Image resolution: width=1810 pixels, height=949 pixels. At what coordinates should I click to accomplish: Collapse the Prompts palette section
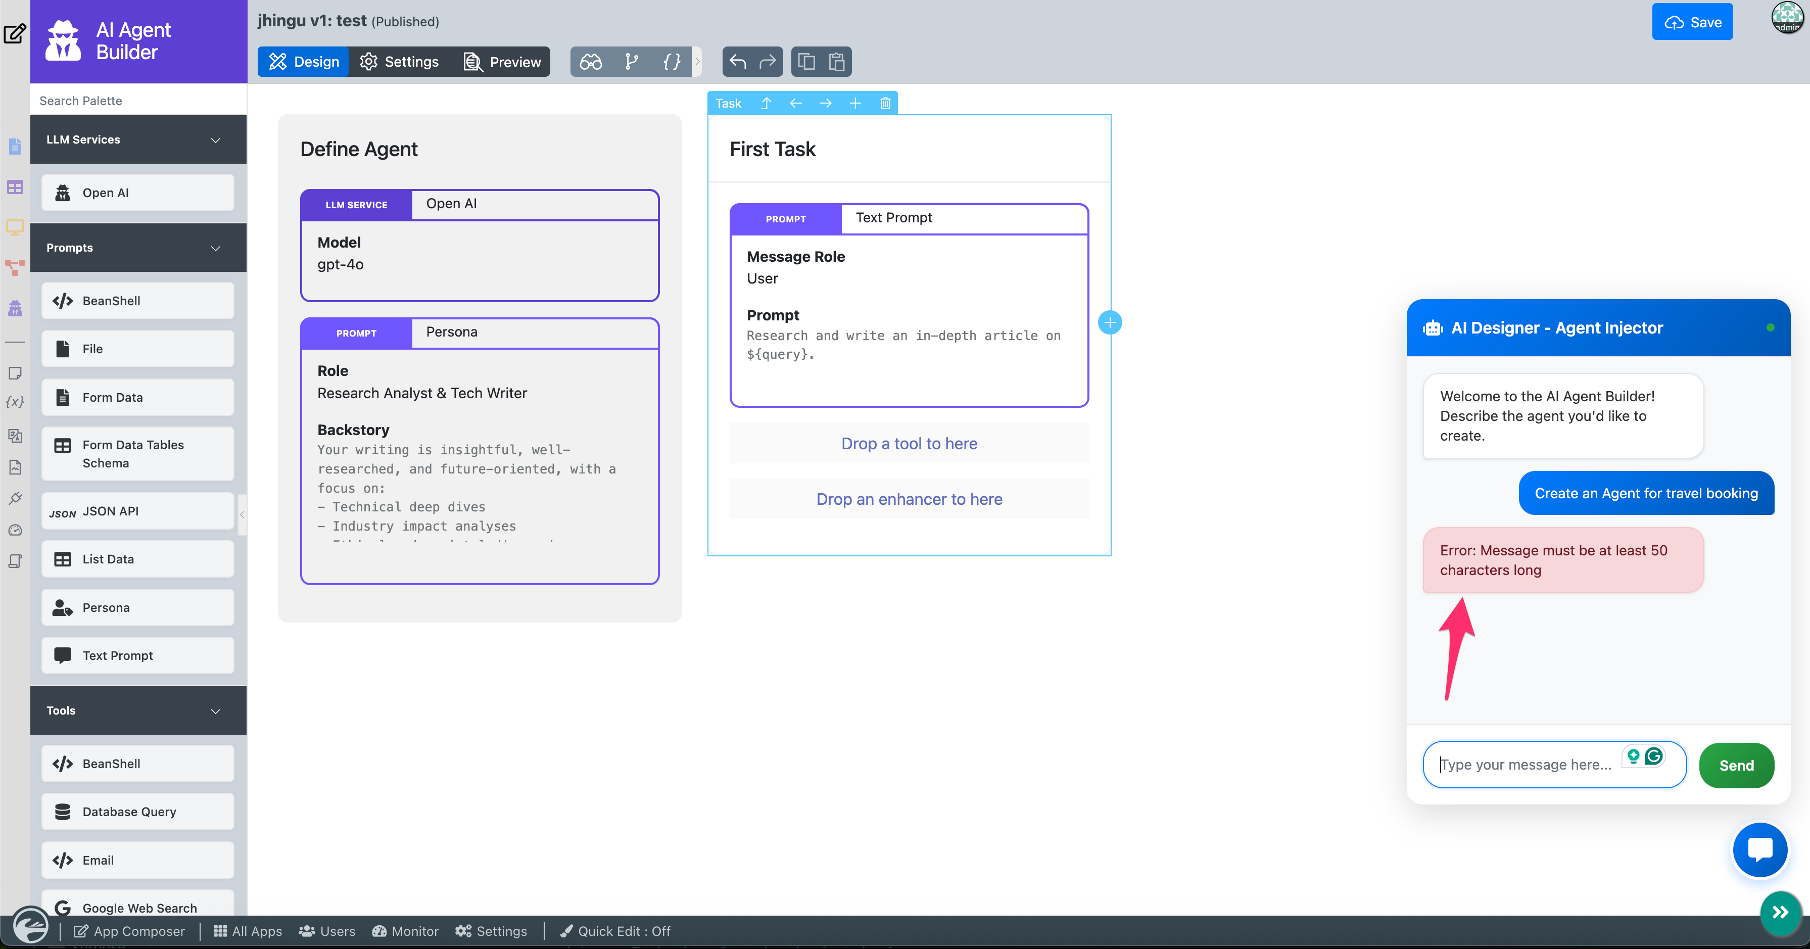pos(138,248)
